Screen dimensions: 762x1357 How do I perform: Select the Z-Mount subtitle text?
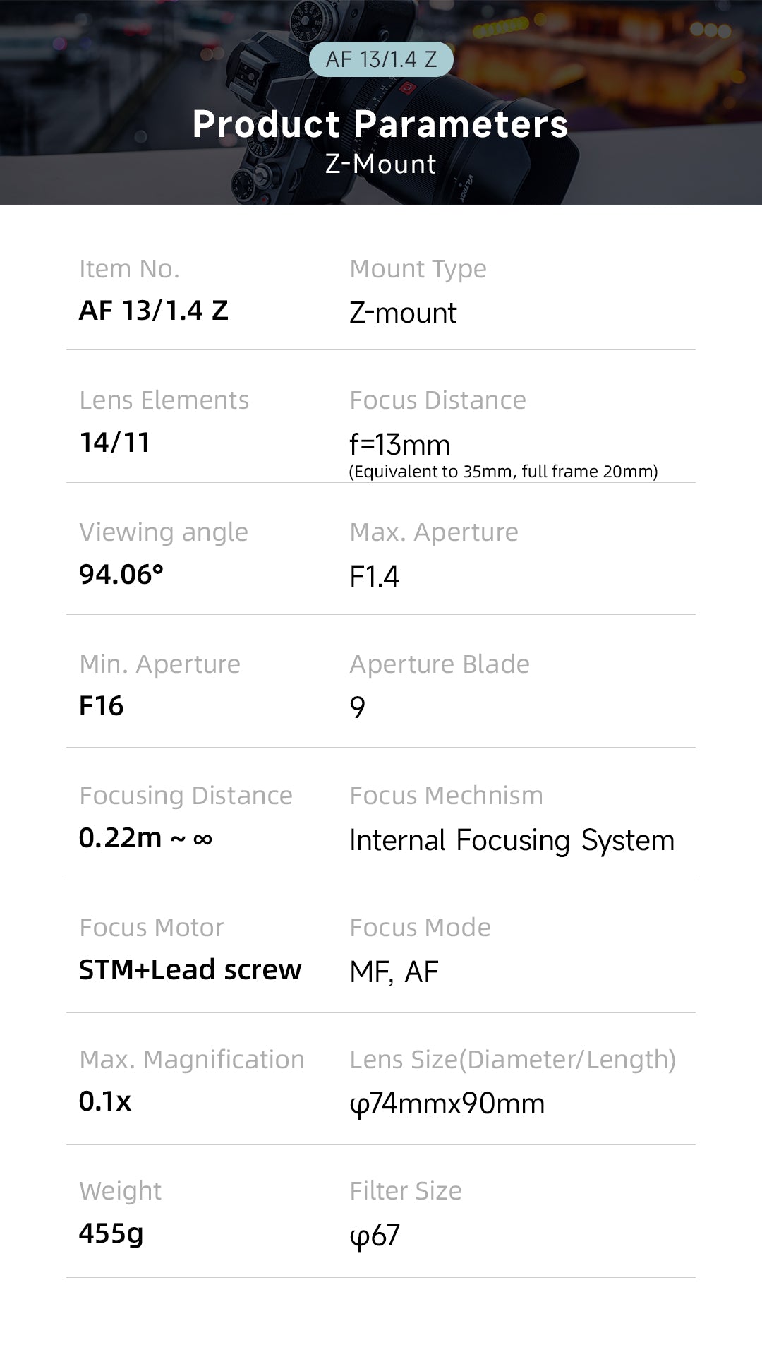click(x=381, y=165)
